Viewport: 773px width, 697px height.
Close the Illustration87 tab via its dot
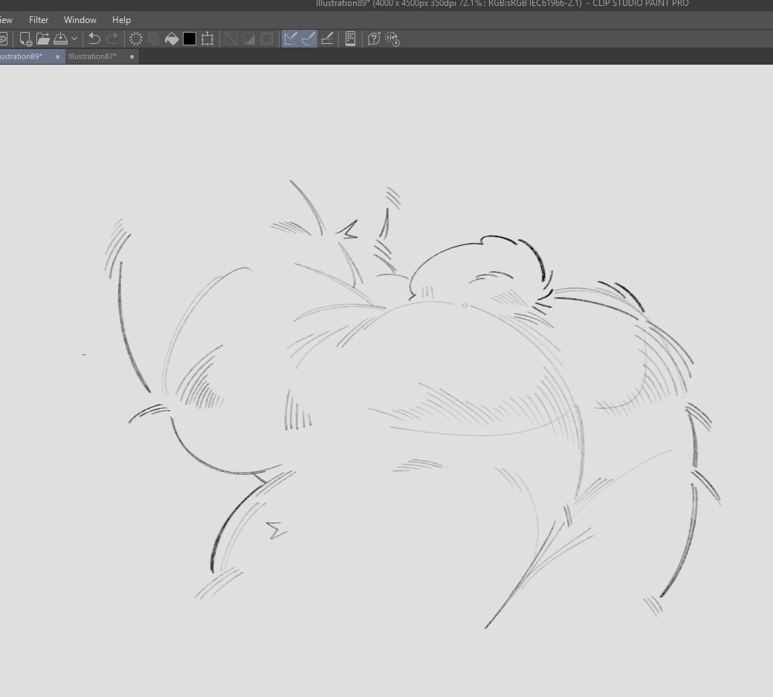point(132,56)
